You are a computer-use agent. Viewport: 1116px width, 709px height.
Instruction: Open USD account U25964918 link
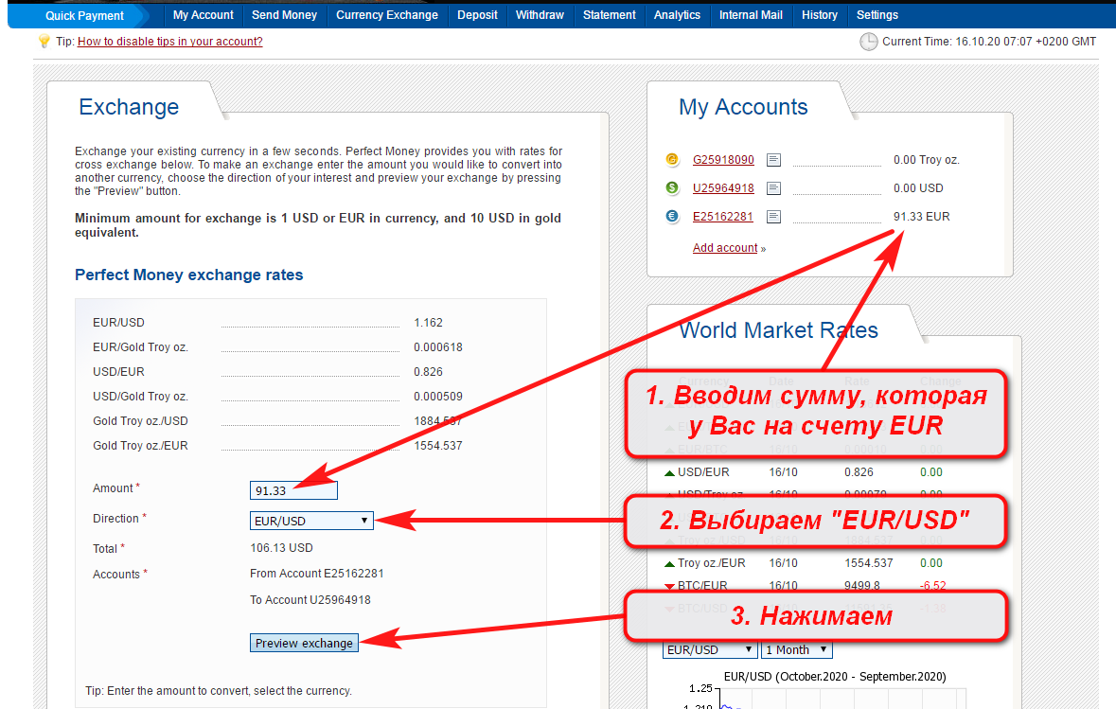(723, 188)
